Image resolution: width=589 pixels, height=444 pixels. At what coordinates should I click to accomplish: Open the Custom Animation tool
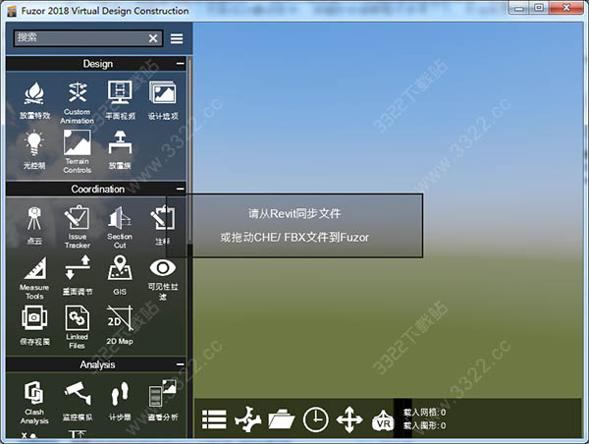(77, 102)
